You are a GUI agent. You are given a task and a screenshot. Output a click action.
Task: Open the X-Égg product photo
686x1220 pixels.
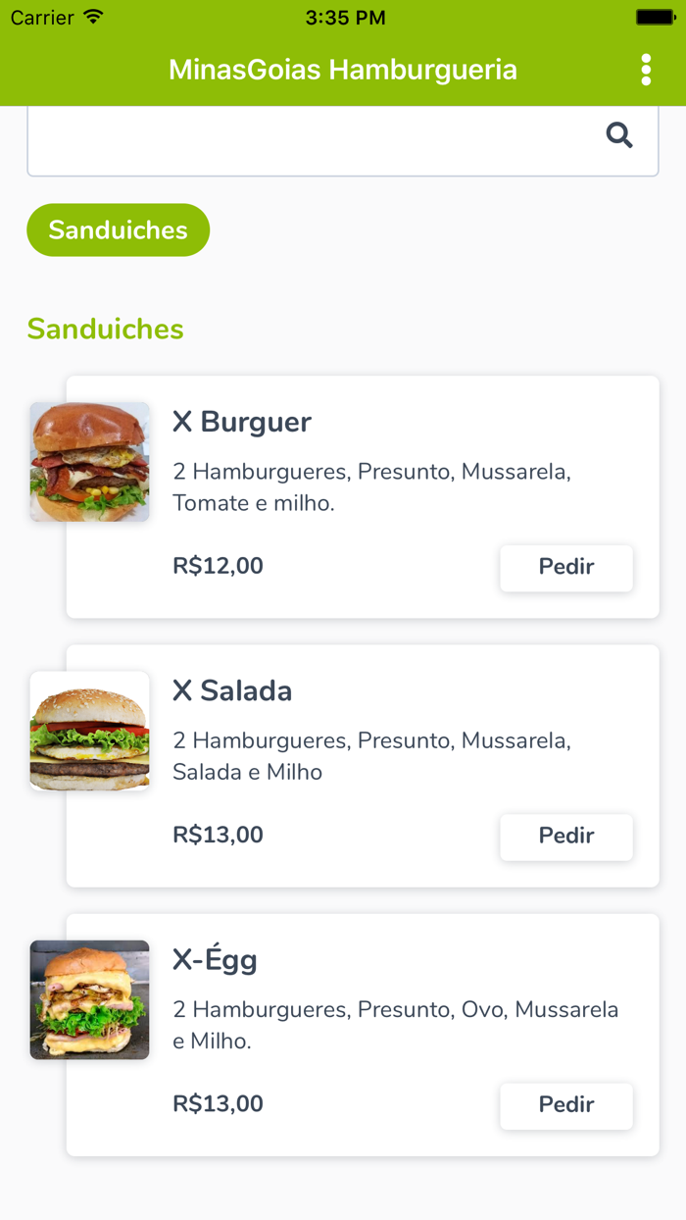(x=89, y=999)
